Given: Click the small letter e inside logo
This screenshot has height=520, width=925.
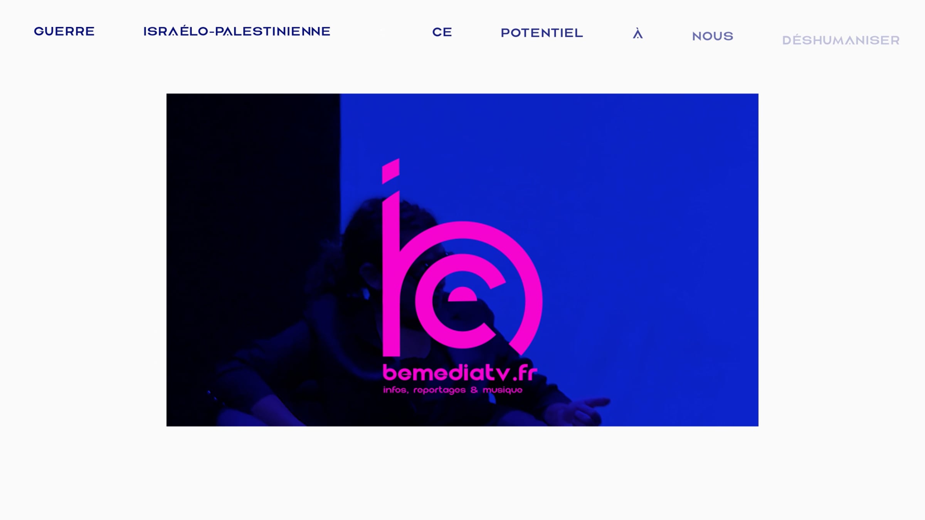Looking at the screenshot, I should pos(462,294).
